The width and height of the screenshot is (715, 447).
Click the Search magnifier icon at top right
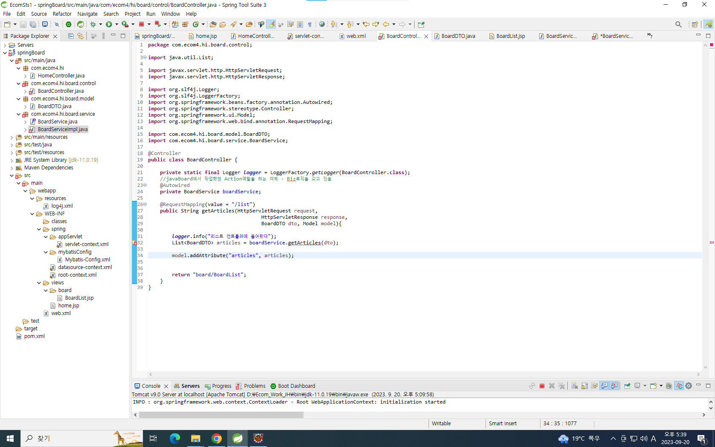(678, 24)
